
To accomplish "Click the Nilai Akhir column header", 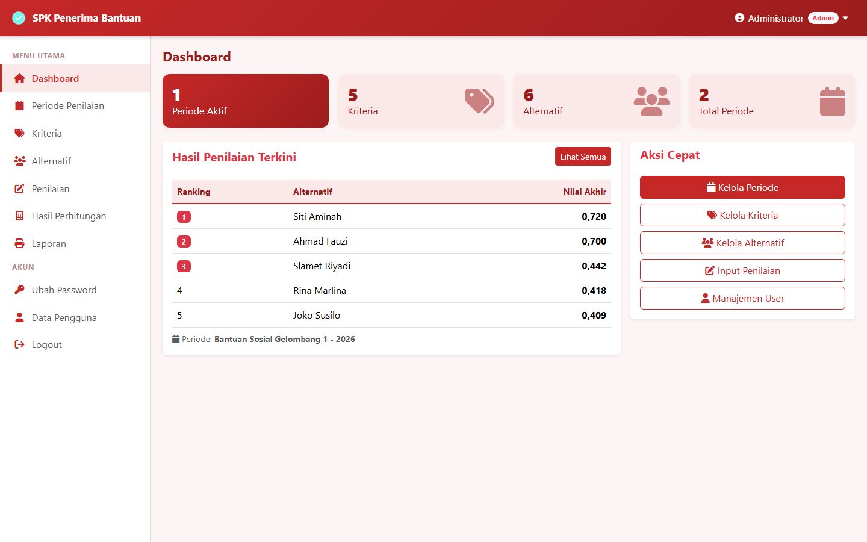I will tap(585, 192).
